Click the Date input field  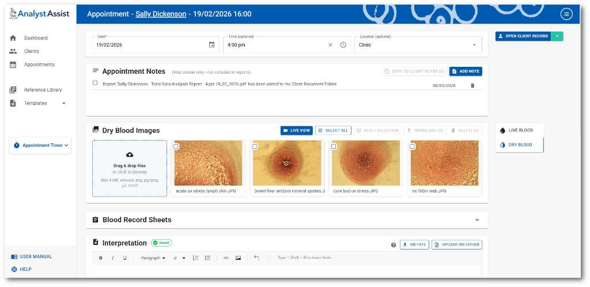click(x=156, y=45)
